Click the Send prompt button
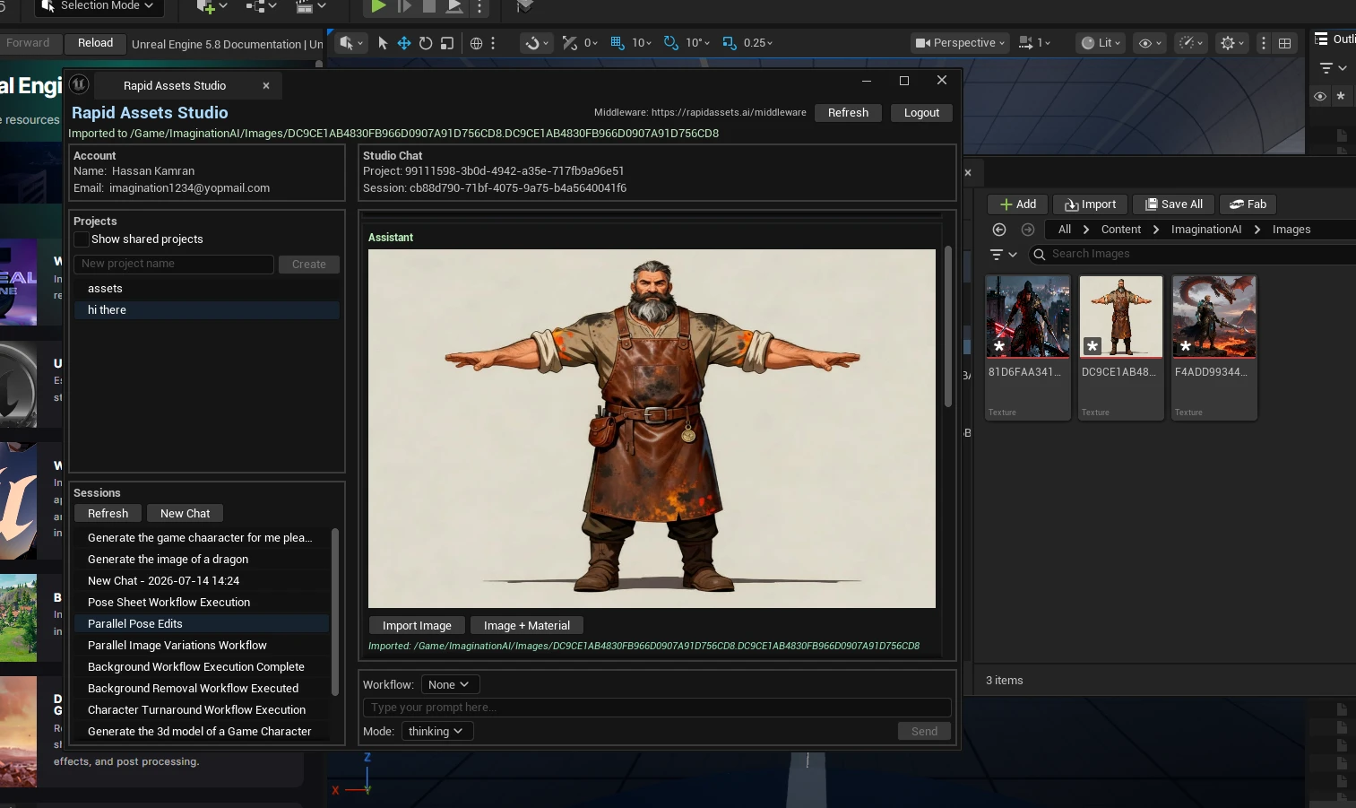Viewport: 1356px width, 808px height. pyautogui.click(x=924, y=732)
